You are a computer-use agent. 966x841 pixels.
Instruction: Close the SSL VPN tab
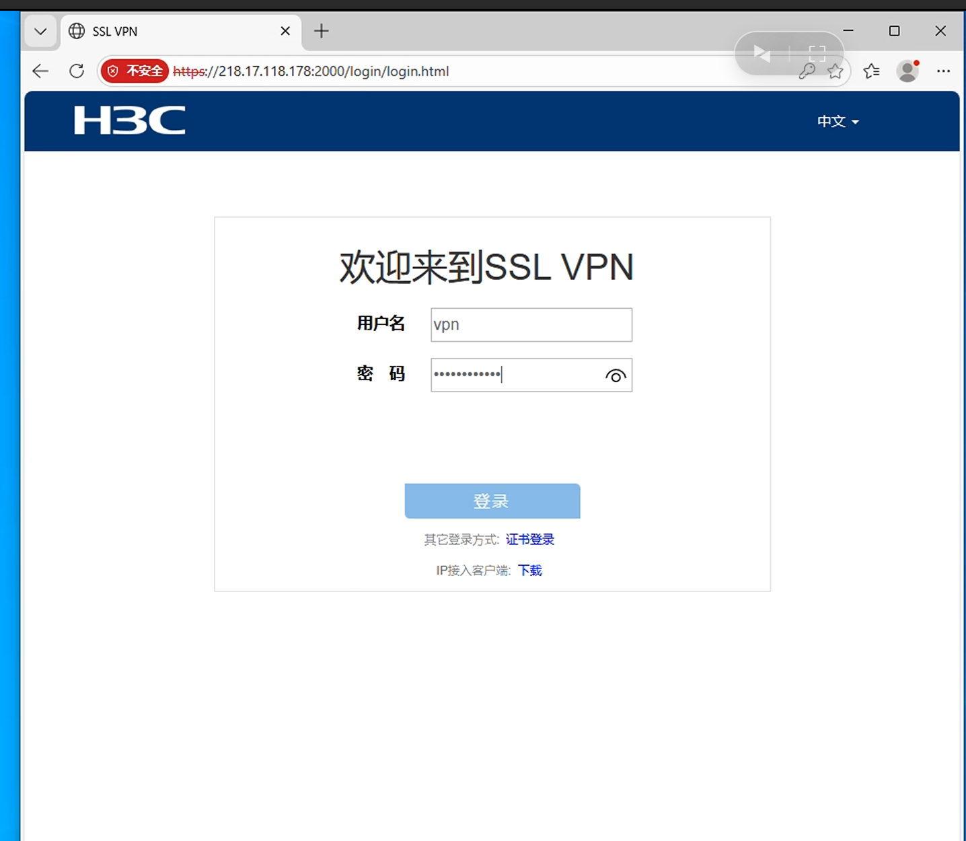pyautogui.click(x=285, y=31)
